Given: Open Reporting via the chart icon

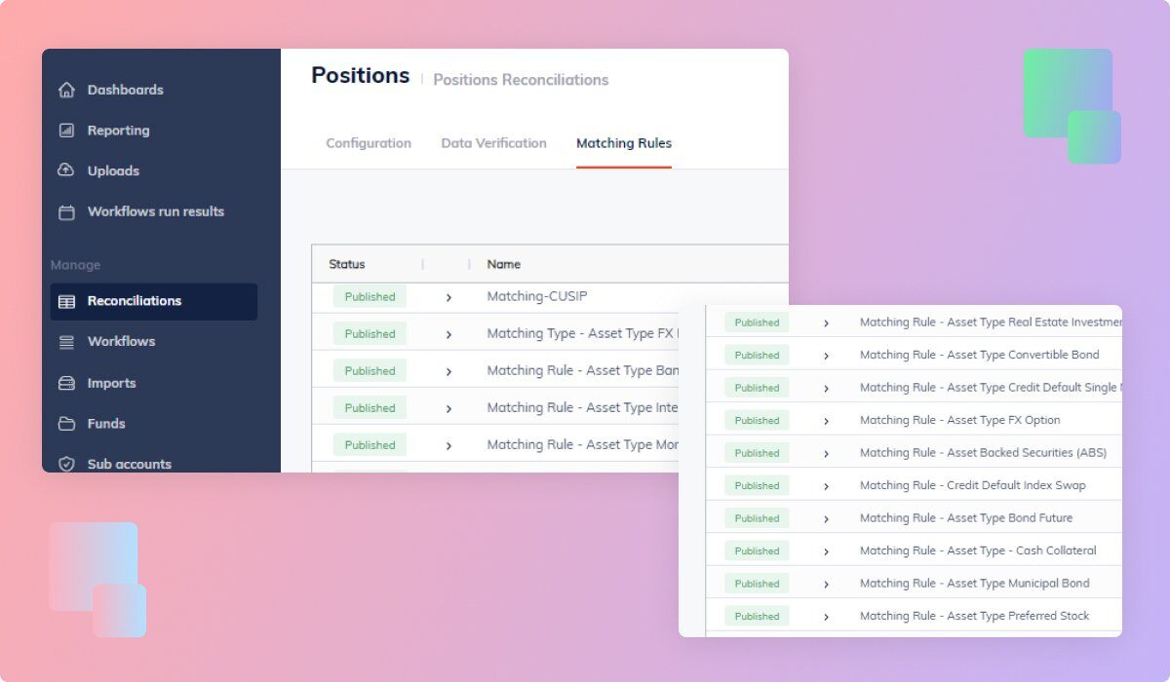Looking at the screenshot, I should click(65, 130).
